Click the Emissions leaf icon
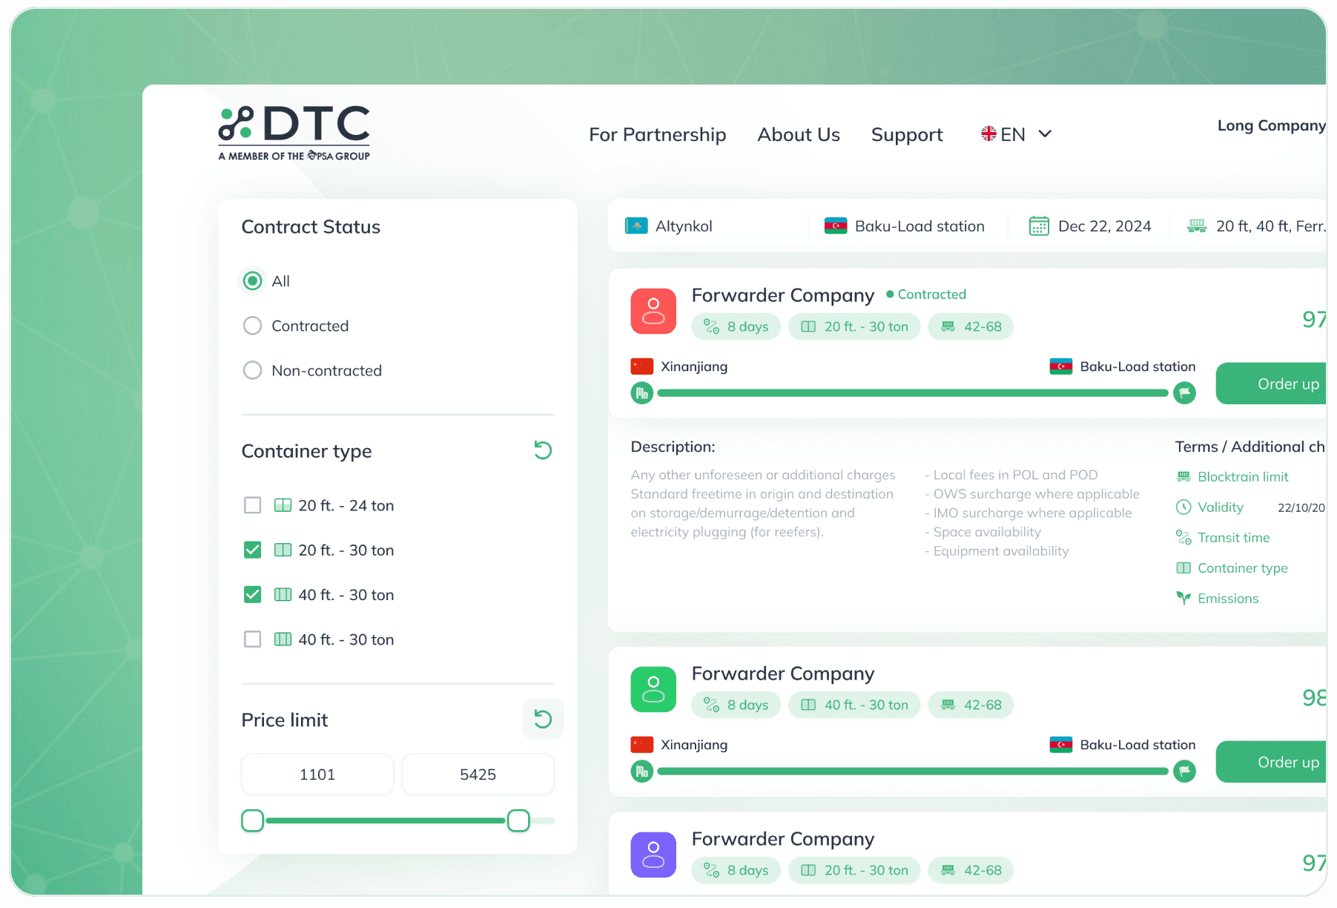This screenshot has width=1337, height=908. click(1183, 598)
